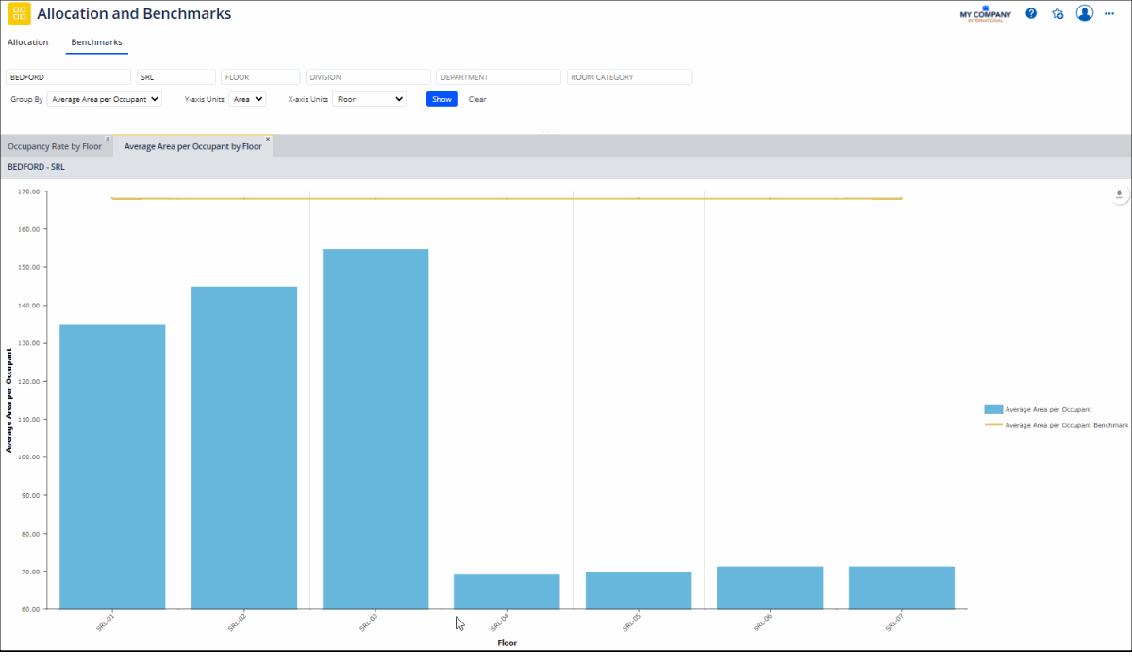Open the Y-axis Units dropdown
This screenshot has width=1132, height=663.
click(x=248, y=98)
